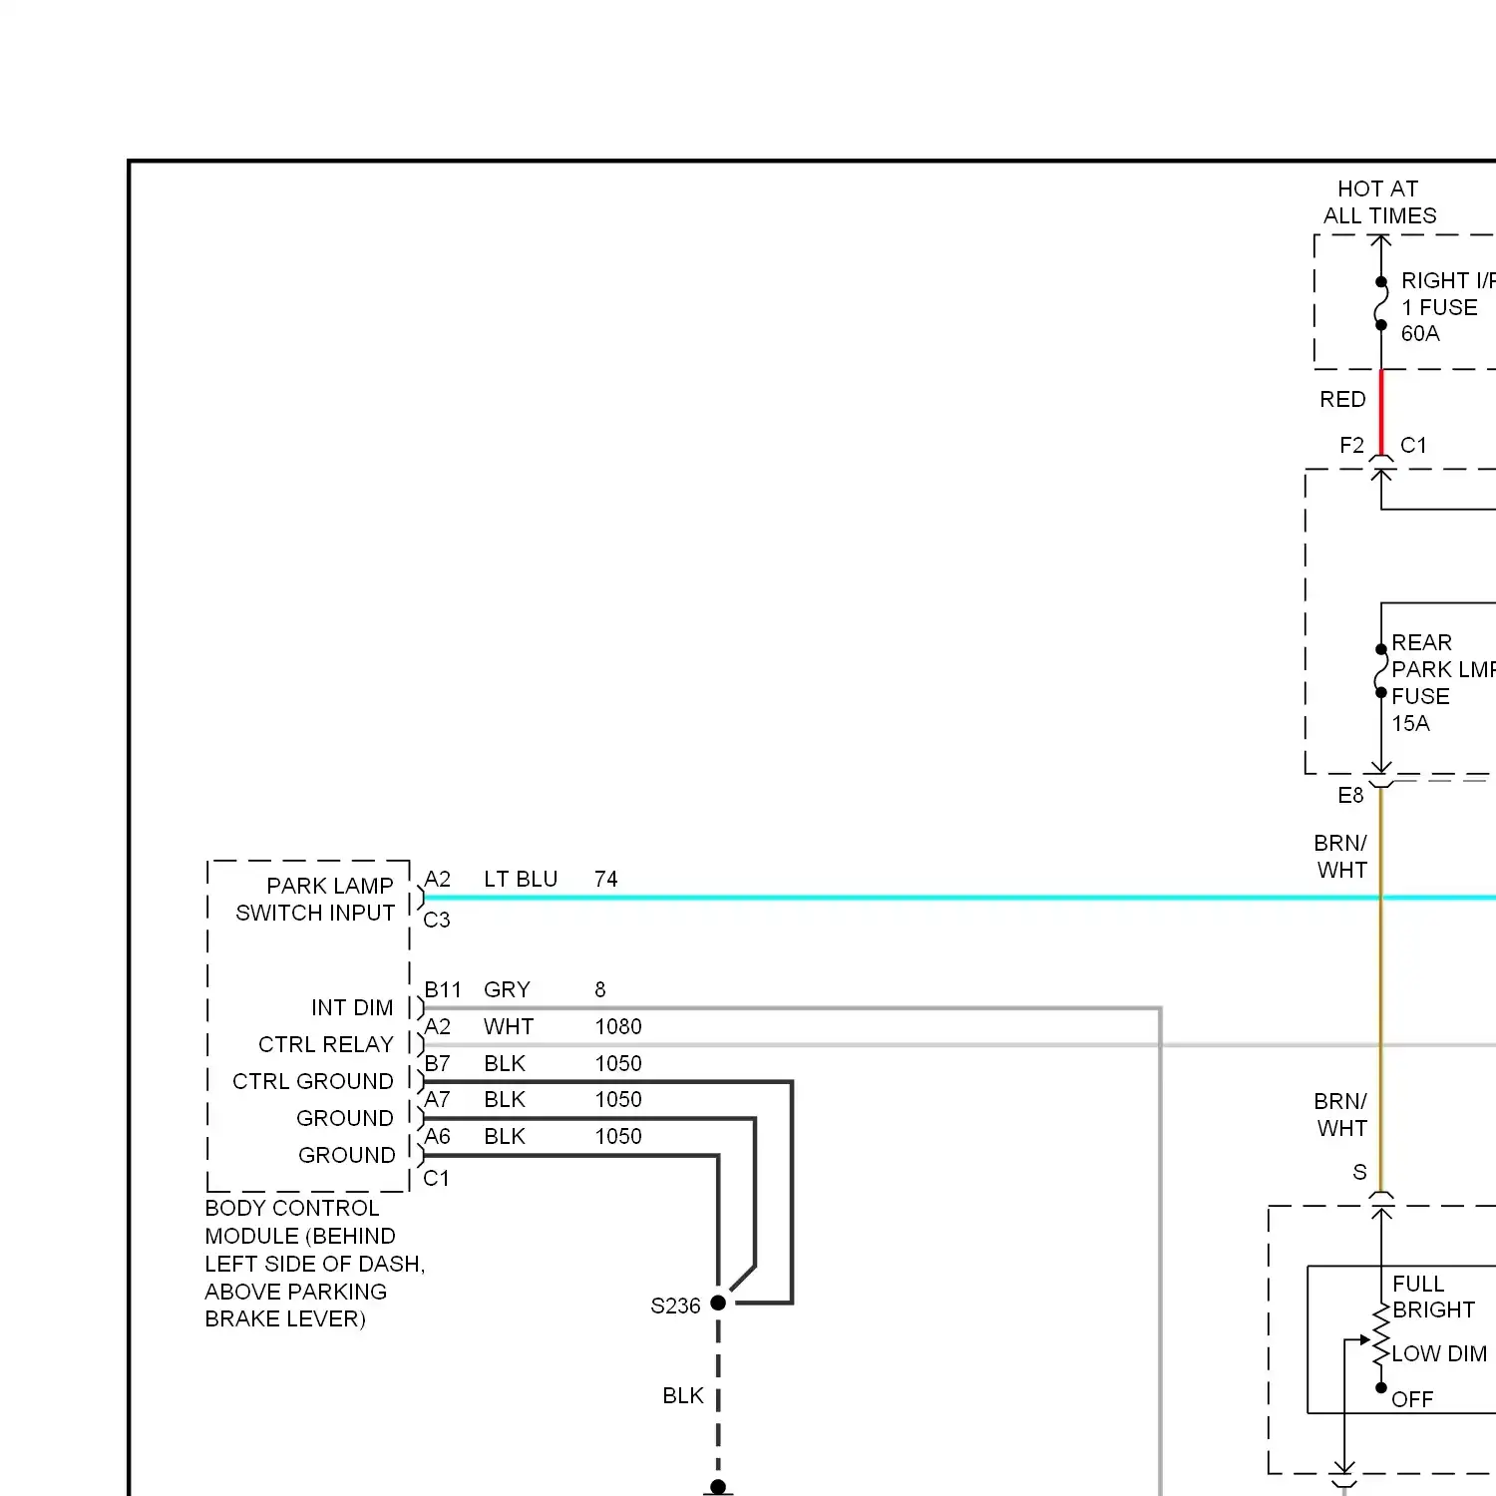Click the A2 pin on WHT wire
Image resolution: width=1496 pixels, height=1496 pixels.
click(438, 1027)
